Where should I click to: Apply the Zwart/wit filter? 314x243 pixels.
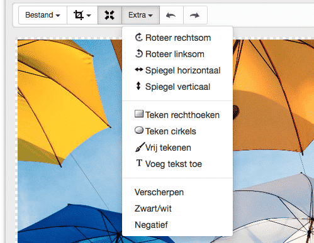(x=177, y=208)
